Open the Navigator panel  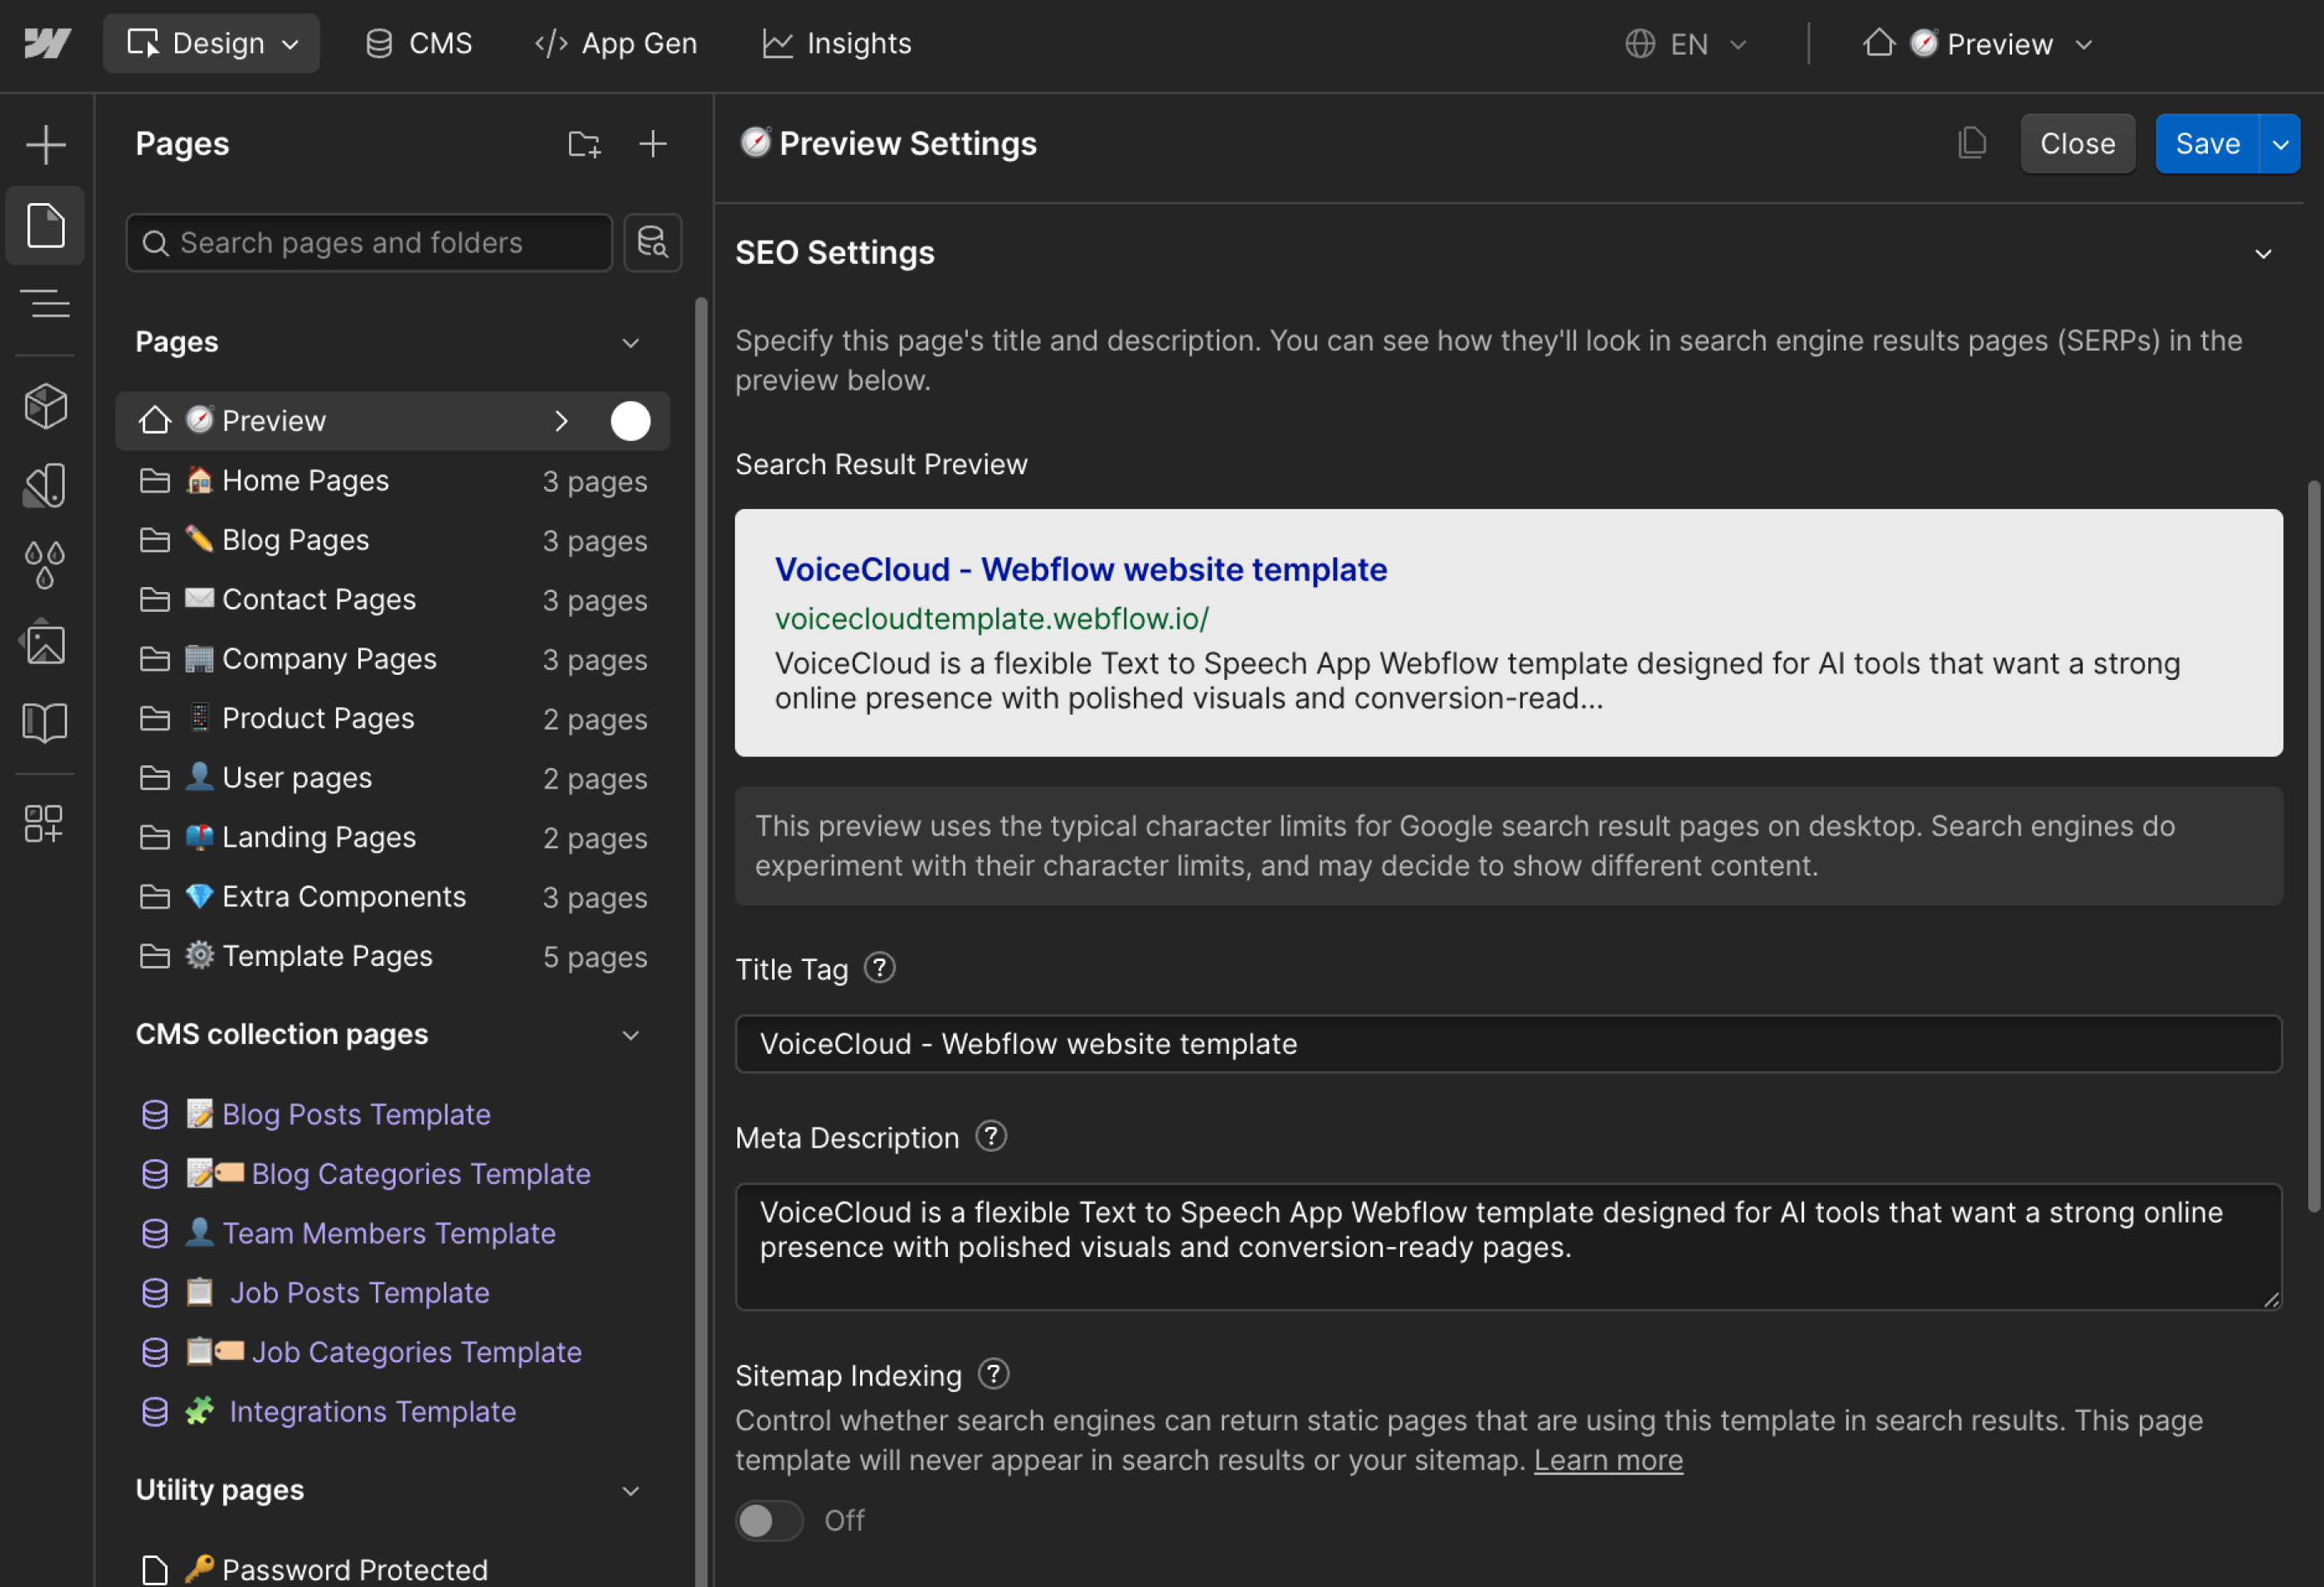point(46,304)
